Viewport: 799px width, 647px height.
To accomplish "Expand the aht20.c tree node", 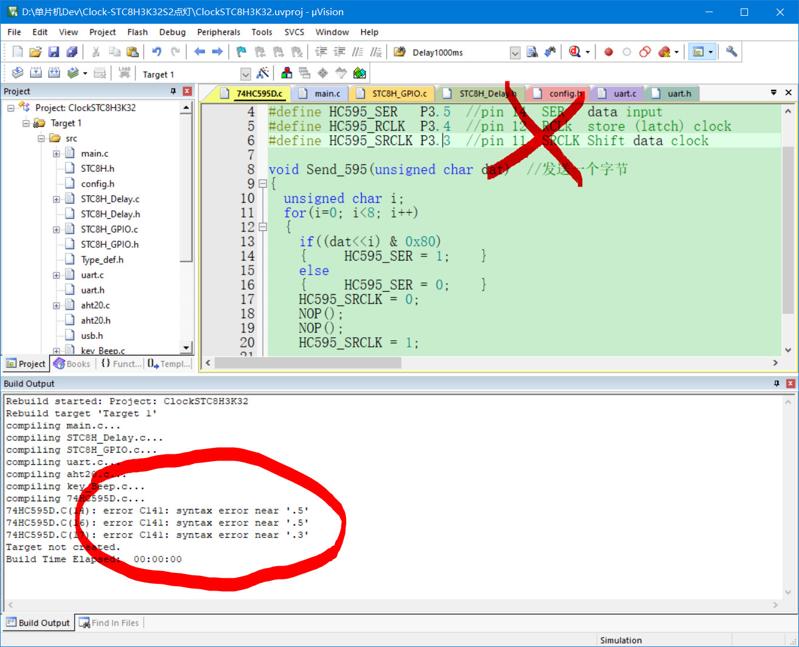I will point(56,306).
